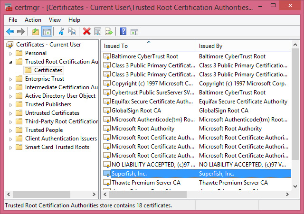The image size is (304, 214).
Task: Open the View menu
Action: (55, 20)
